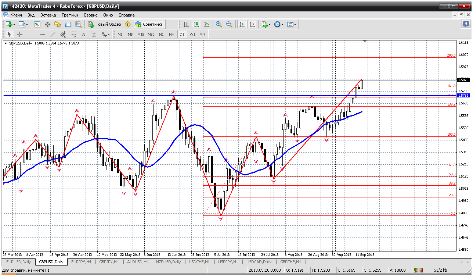
Task: Select the arrow cursor tool
Action: [x=9, y=34]
